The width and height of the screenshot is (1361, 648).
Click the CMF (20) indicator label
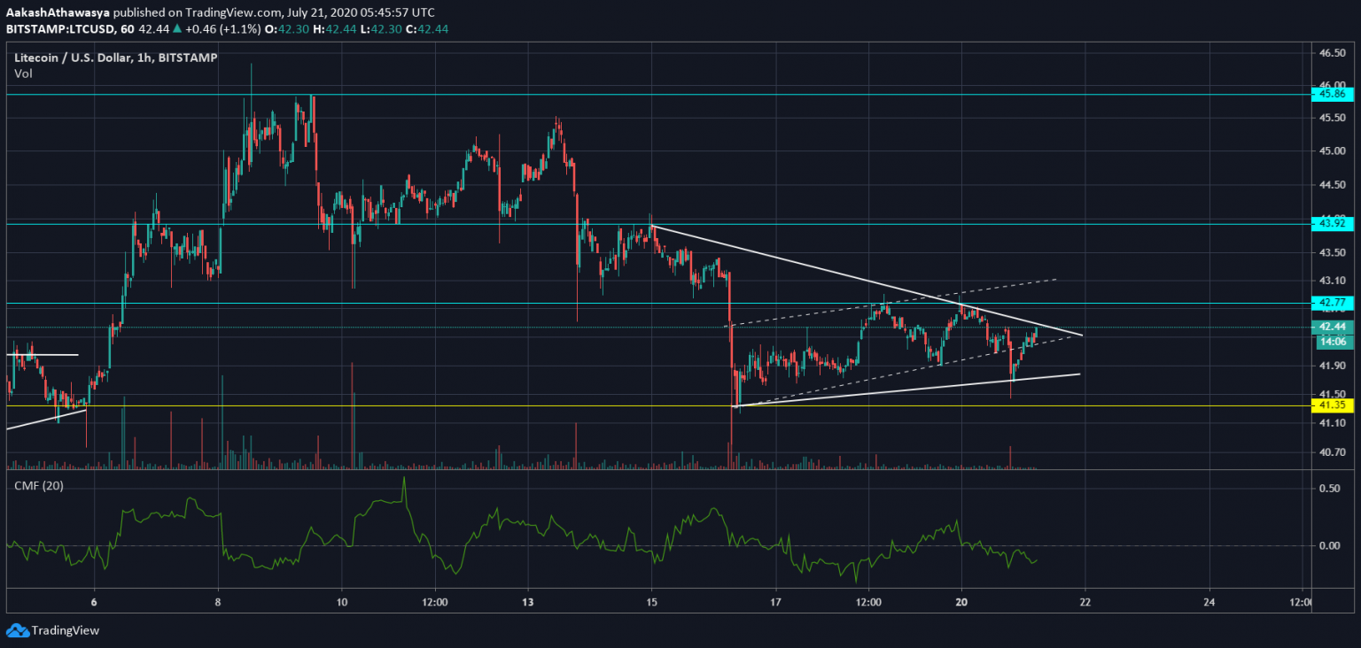coord(38,485)
